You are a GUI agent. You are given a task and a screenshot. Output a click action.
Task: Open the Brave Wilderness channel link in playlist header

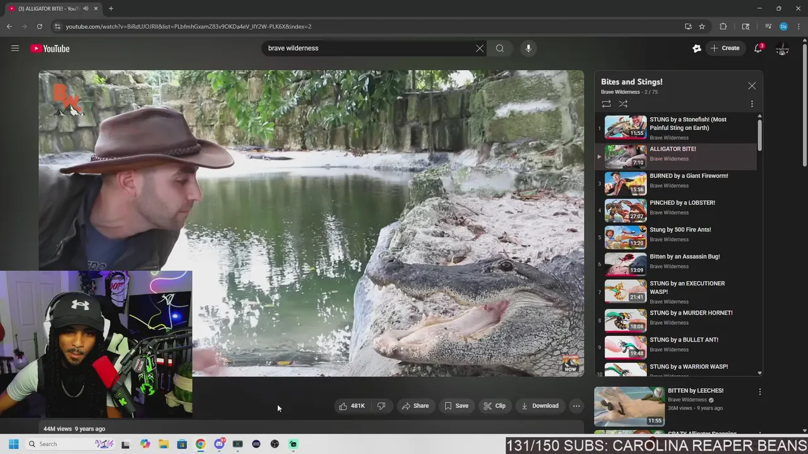[x=620, y=92]
